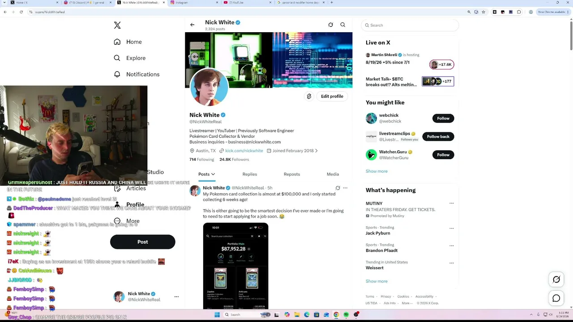Viewport: 573px width, 322px height.
Task: Follow webchick
Action: (443, 119)
